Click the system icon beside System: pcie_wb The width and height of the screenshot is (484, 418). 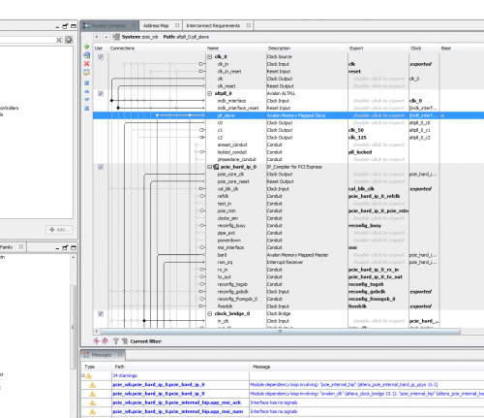(x=116, y=37)
